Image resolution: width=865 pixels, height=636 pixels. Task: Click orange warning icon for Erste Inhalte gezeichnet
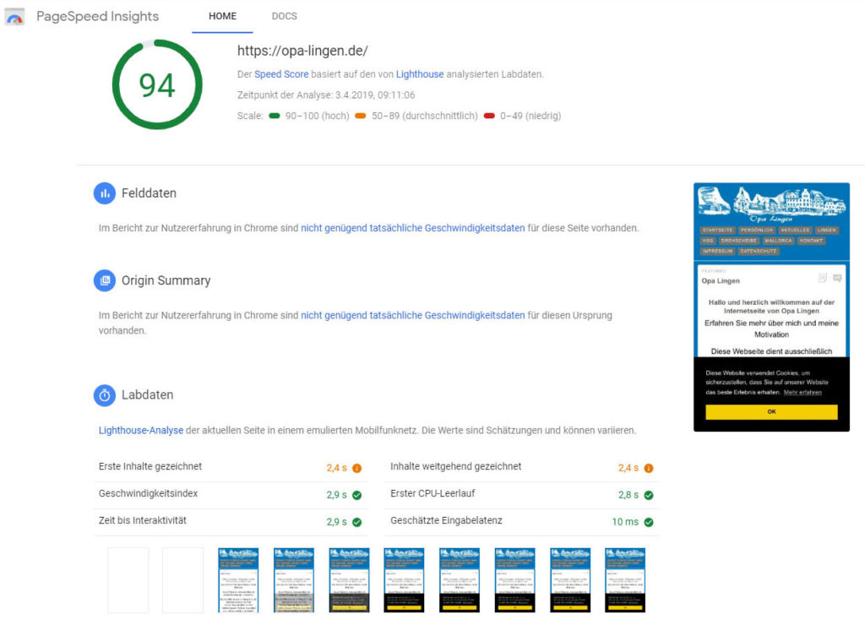pos(357,468)
